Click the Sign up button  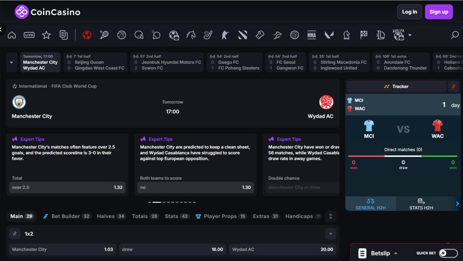pyautogui.click(x=439, y=12)
